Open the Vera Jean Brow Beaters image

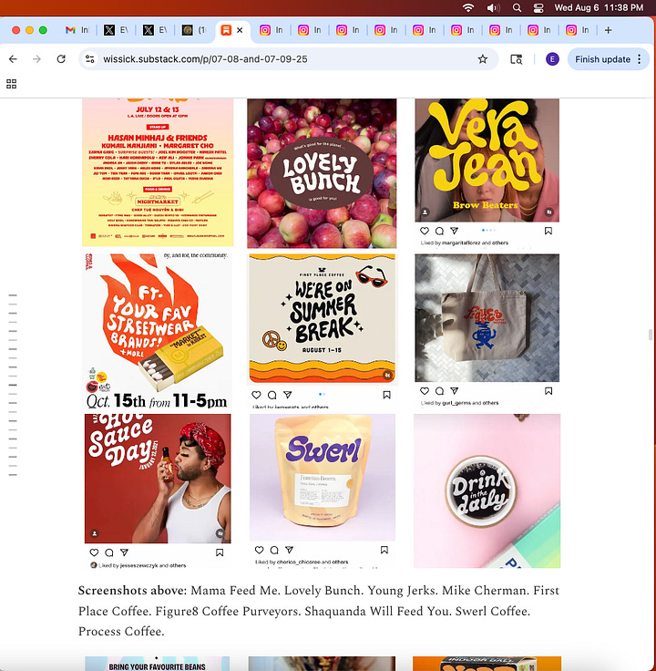[487, 160]
